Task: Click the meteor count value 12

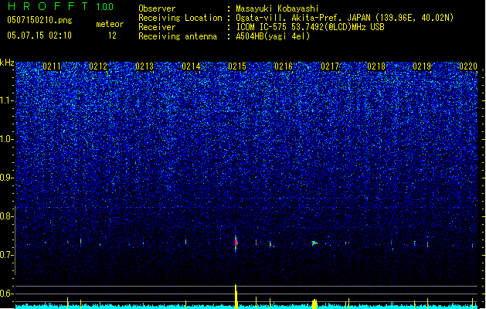Action: pos(112,36)
